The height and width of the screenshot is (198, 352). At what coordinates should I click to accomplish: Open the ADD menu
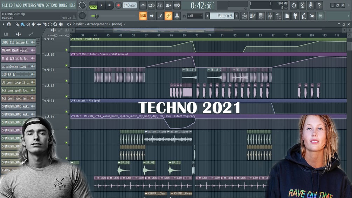(x=19, y=5)
